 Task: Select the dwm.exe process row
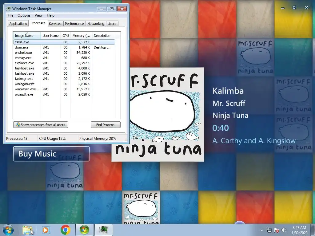(x=64, y=47)
